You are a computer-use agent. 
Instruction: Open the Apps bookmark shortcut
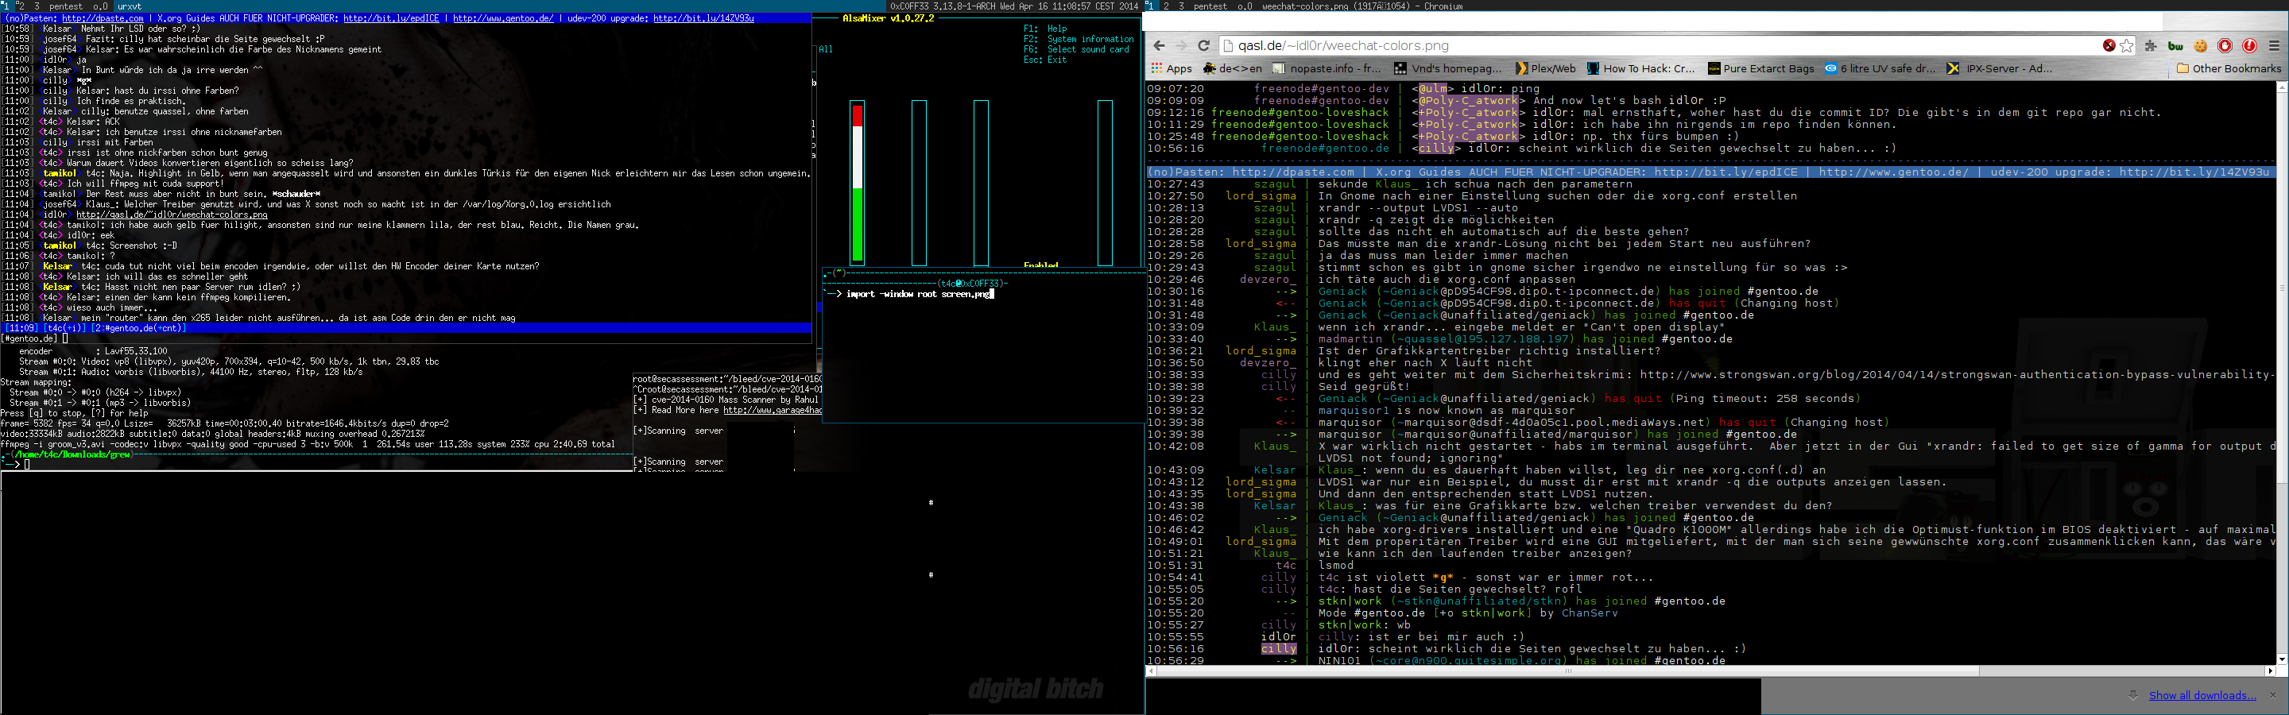point(1172,68)
